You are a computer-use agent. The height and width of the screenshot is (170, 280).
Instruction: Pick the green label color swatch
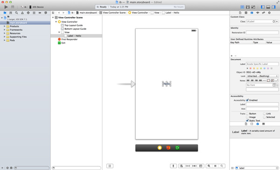pyautogui.click(x=261, y=68)
